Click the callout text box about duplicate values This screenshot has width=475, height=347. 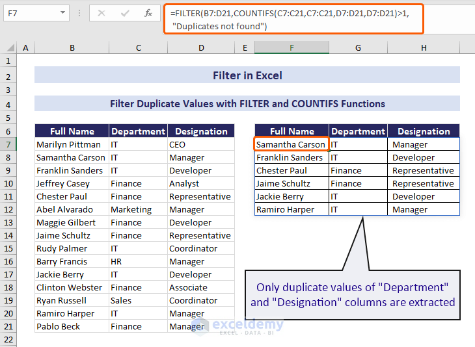(x=355, y=294)
